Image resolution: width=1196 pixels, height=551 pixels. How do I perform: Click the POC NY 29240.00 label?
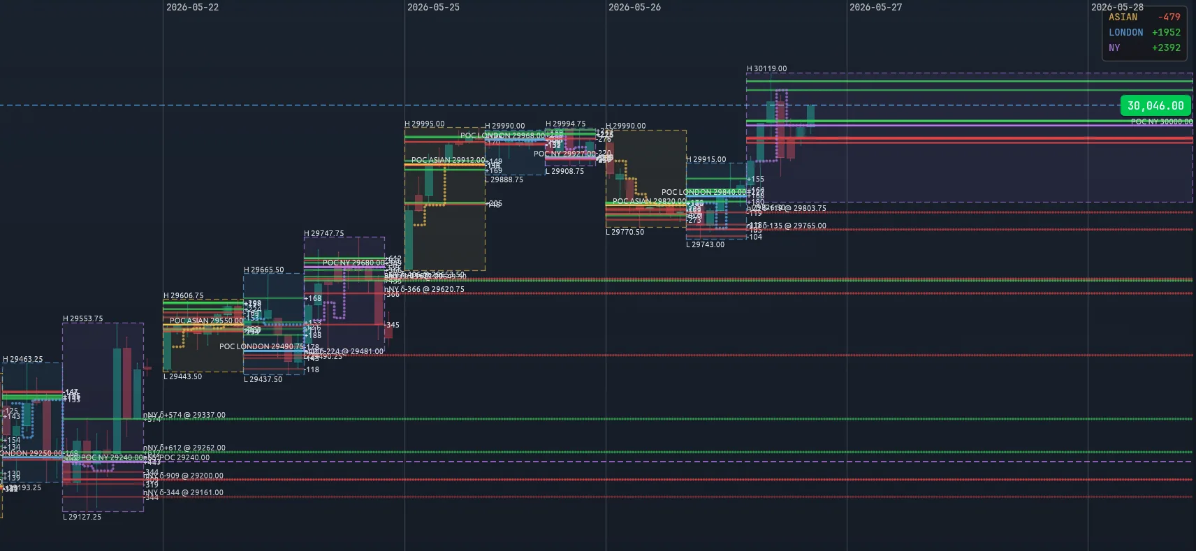(112, 457)
